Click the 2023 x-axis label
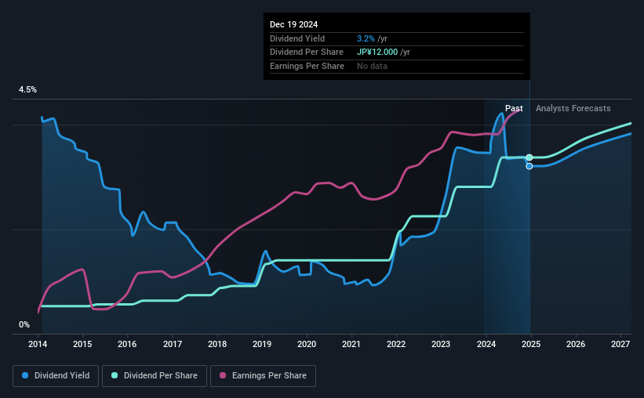 pyautogui.click(x=441, y=344)
